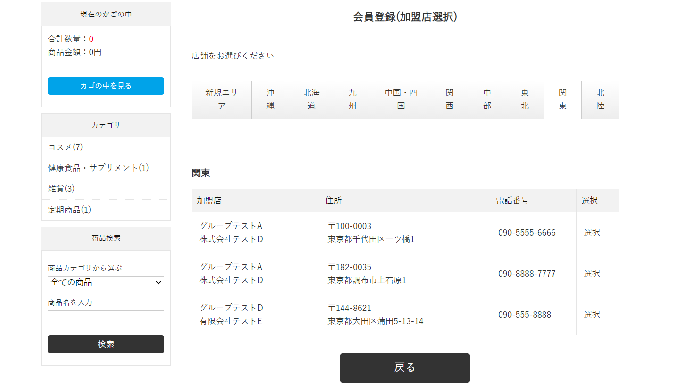Select the 東北 region tab
The height and width of the screenshot is (392, 686).
pos(525,99)
